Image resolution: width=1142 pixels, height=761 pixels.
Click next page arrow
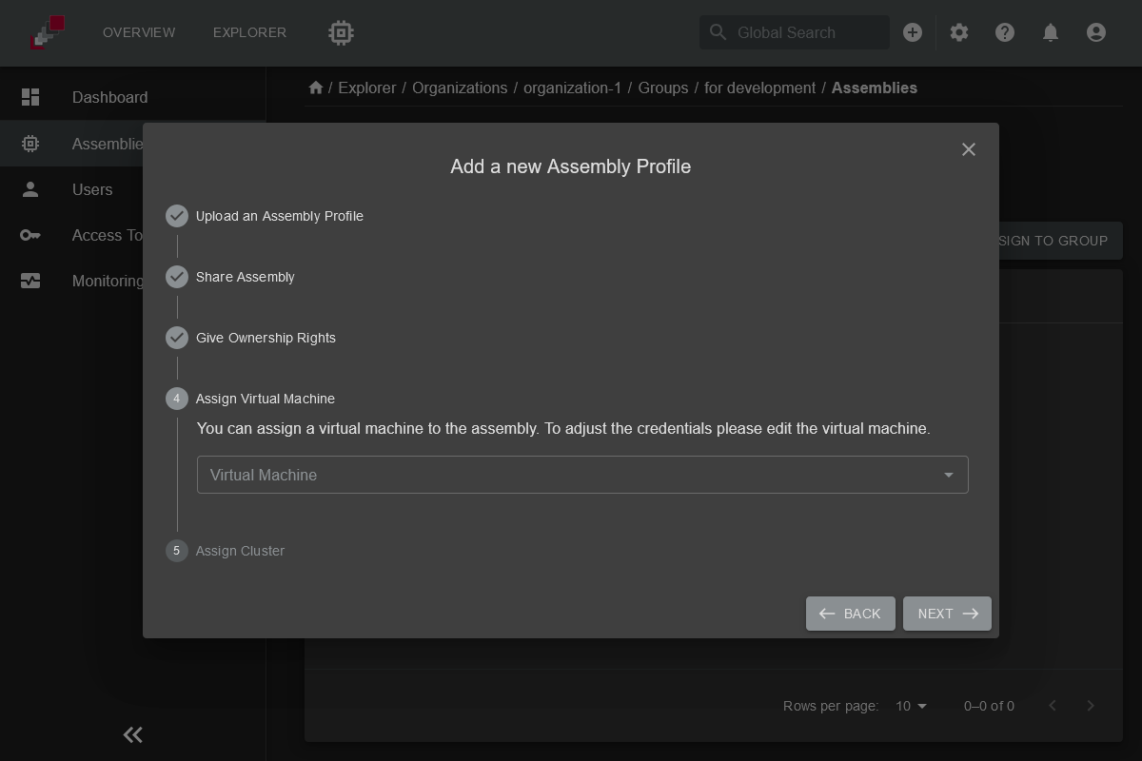click(1091, 706)
